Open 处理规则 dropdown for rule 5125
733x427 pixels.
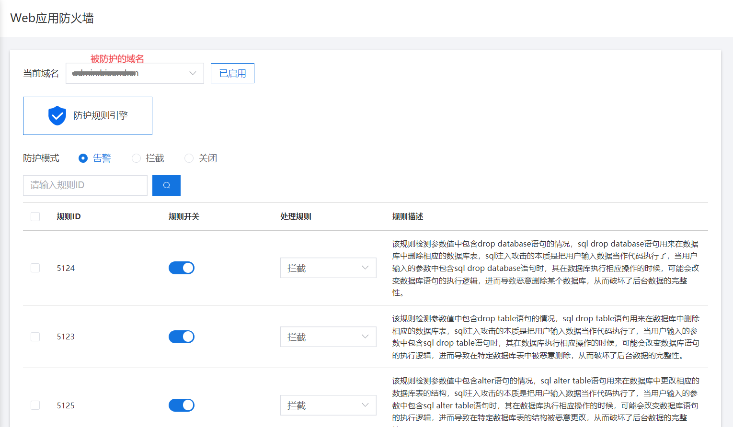328,405
